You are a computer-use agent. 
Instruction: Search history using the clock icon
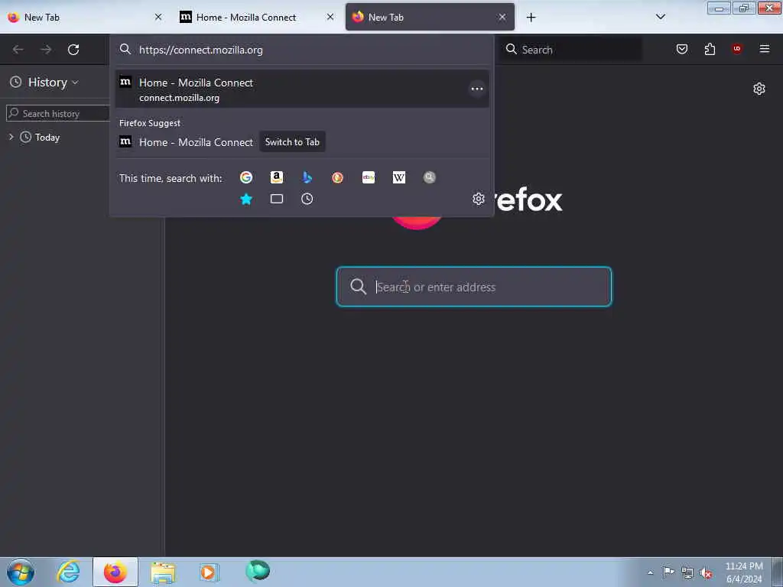pos(307,199)
